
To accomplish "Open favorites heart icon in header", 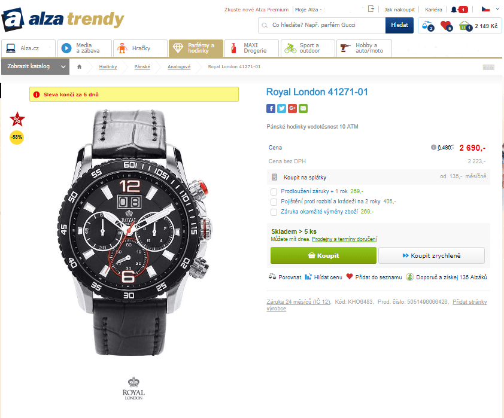I will [445, 25].
